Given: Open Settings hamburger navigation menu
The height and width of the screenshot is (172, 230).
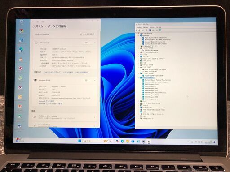Looking at the screenshot, I should [x=38, y=22].
